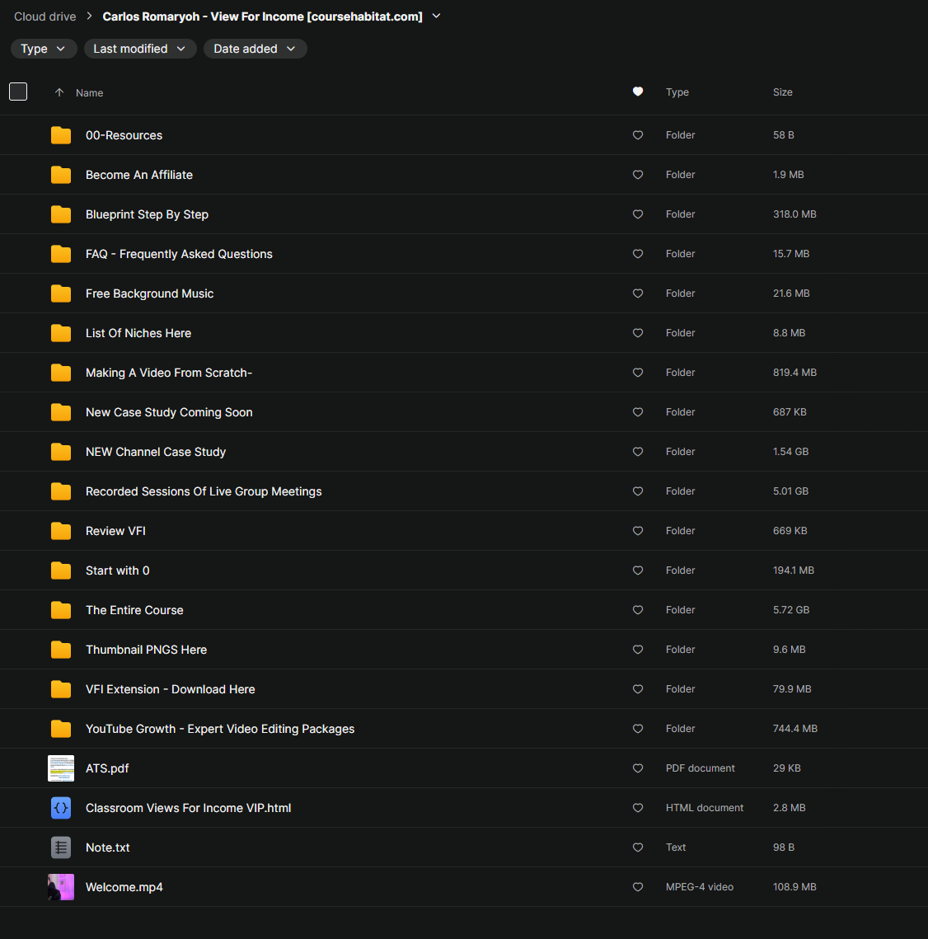Click the FAQ folder icon
This screenshot has height=939, width=928.
61,254
